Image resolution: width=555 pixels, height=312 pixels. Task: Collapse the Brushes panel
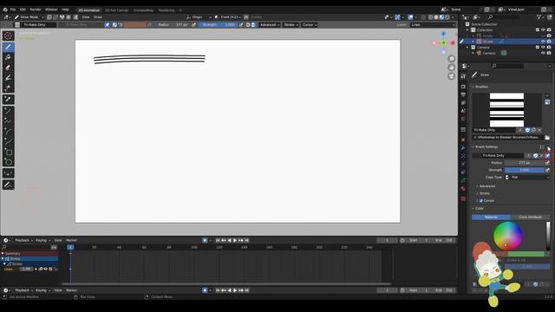click(480, 87)
